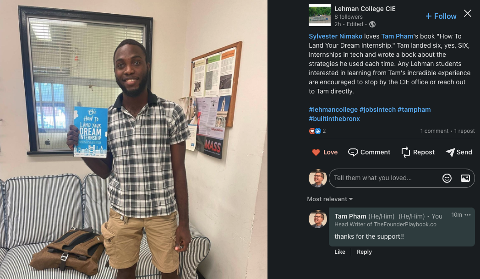The image size is (480, 279).
Task: Click the Repost arrows icon
Action: tap(406, 152)
